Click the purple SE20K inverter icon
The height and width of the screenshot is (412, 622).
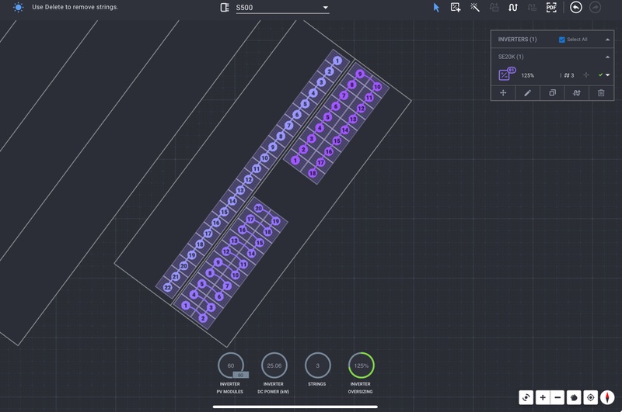506,74
